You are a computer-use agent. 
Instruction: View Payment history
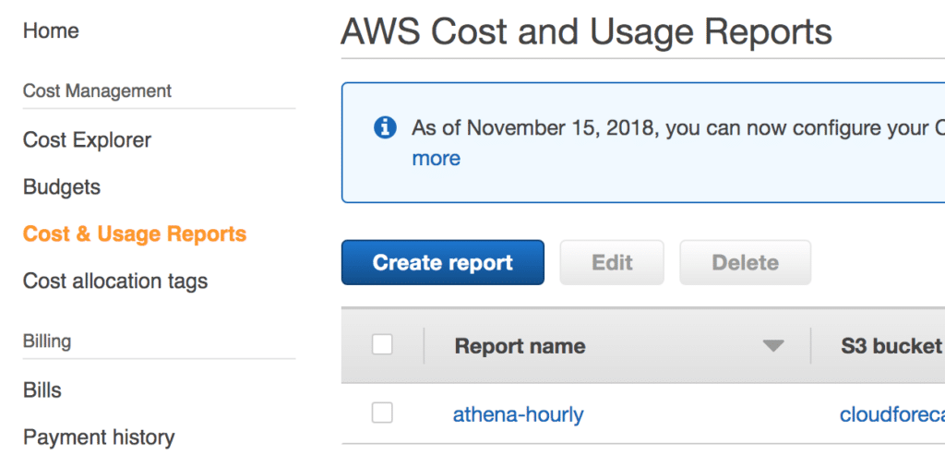(x=99, y=437)
